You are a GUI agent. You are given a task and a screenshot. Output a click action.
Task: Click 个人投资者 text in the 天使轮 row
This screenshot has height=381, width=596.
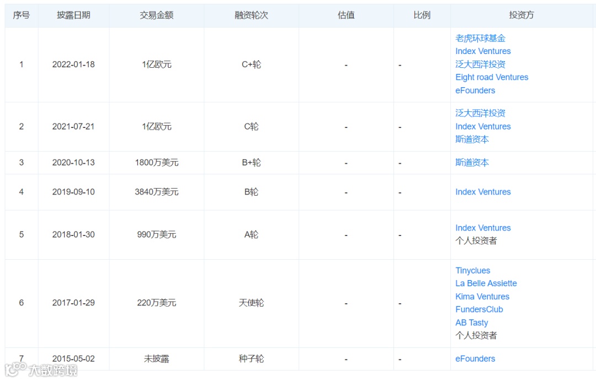[476, 336]
